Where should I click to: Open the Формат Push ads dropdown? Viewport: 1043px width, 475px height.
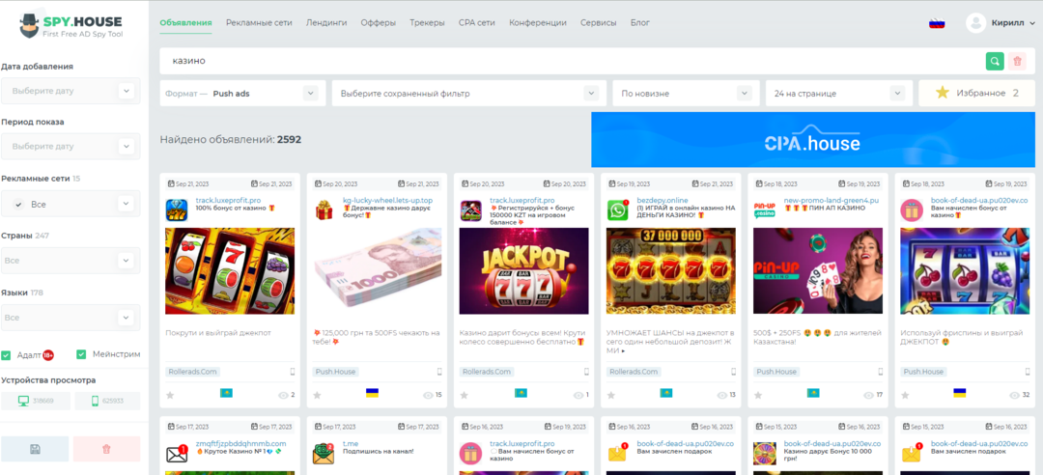tap(240, 94)
